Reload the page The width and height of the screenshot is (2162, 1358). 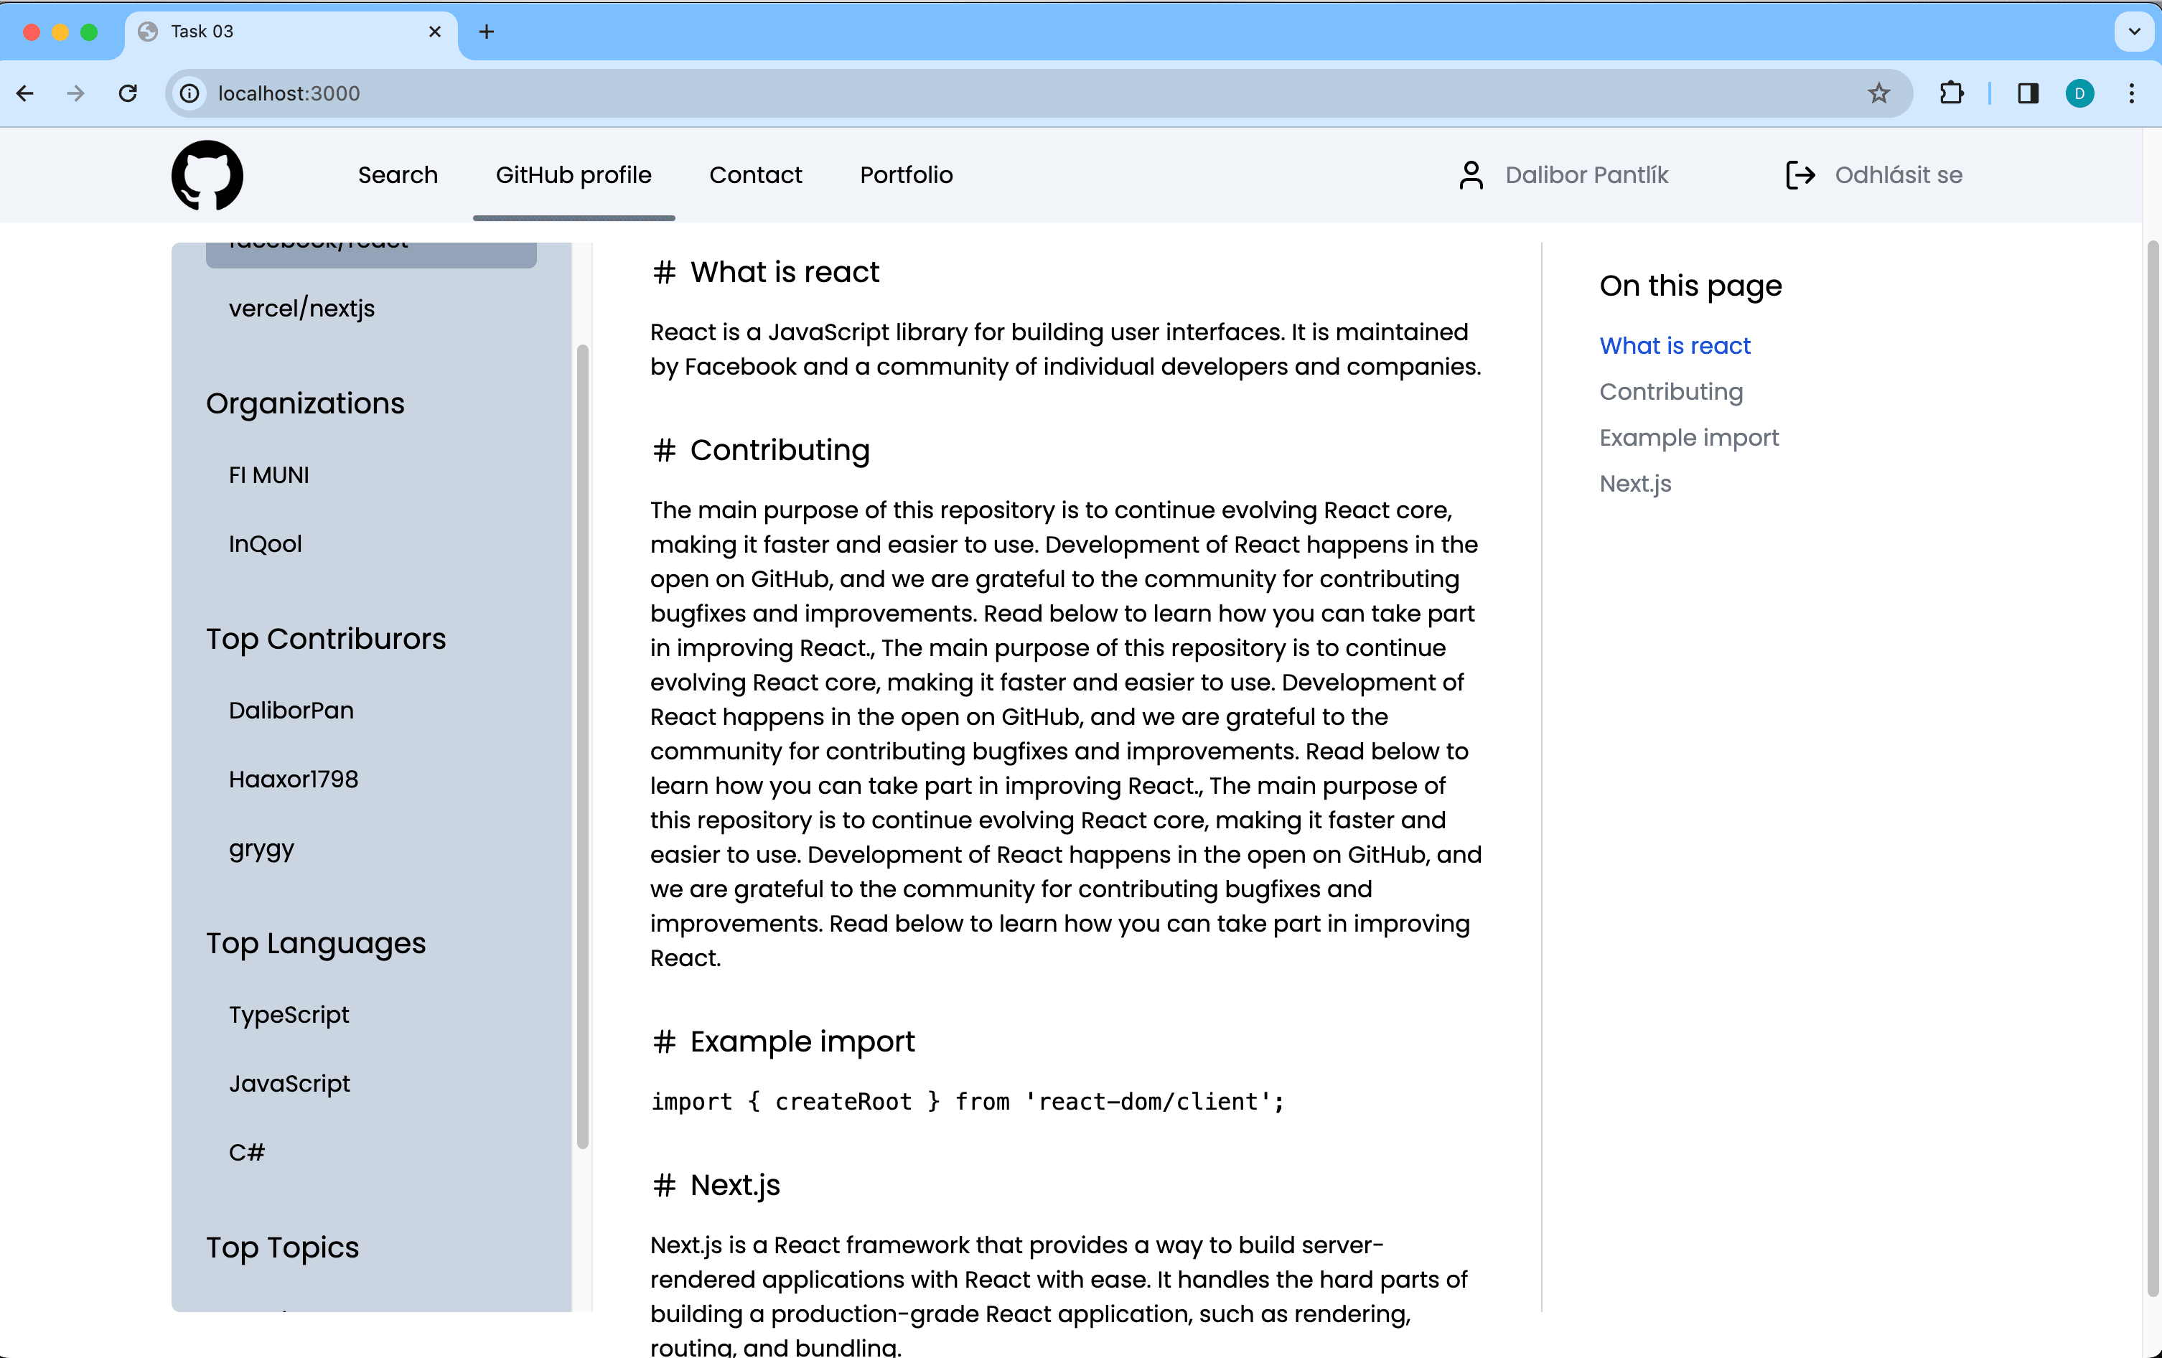(128, 93)
